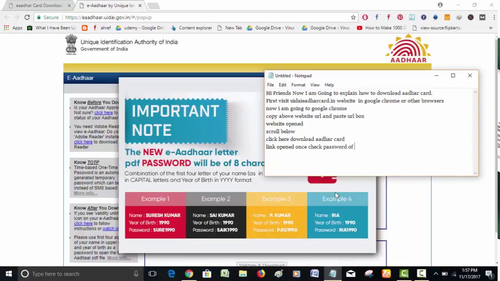Open the Chrome three-dot menu

[494, 17]
